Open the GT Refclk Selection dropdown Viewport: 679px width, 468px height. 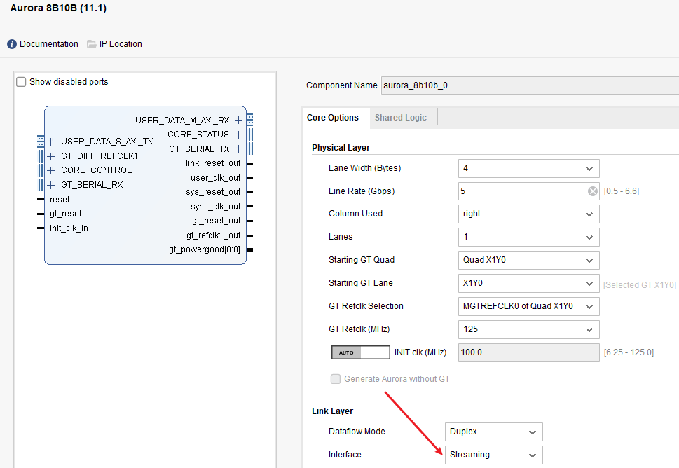click(x=529, y=307)
